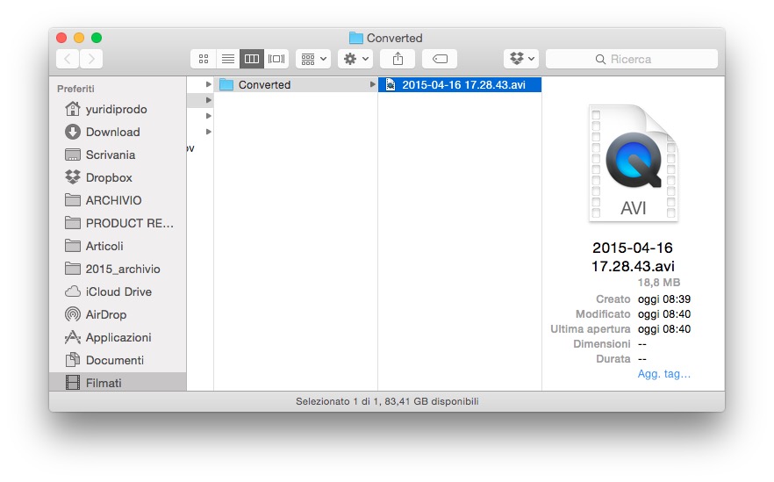Expand arrow next to Converted folder
The height and width of the screenshot is (482, 774).
(372, 84)
